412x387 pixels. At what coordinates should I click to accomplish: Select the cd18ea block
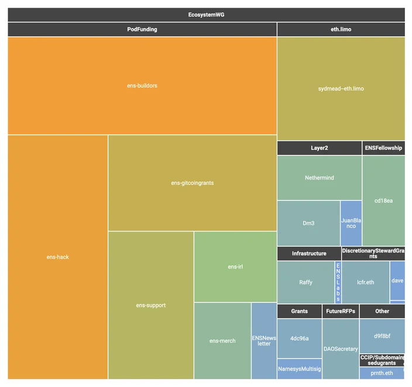(384, 201)
